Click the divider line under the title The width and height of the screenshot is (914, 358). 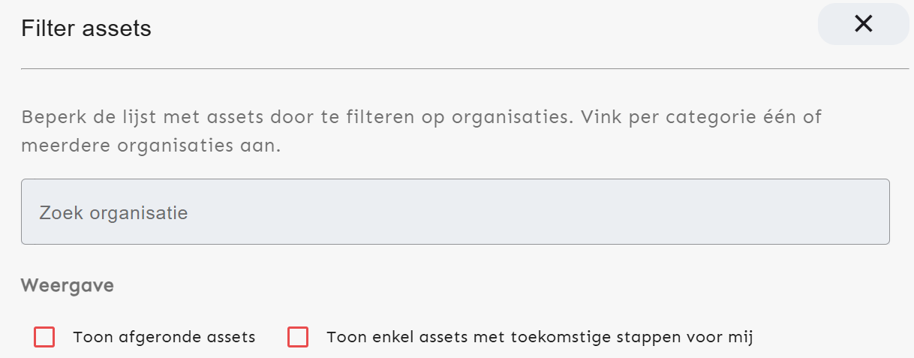(x=465, y=69)
